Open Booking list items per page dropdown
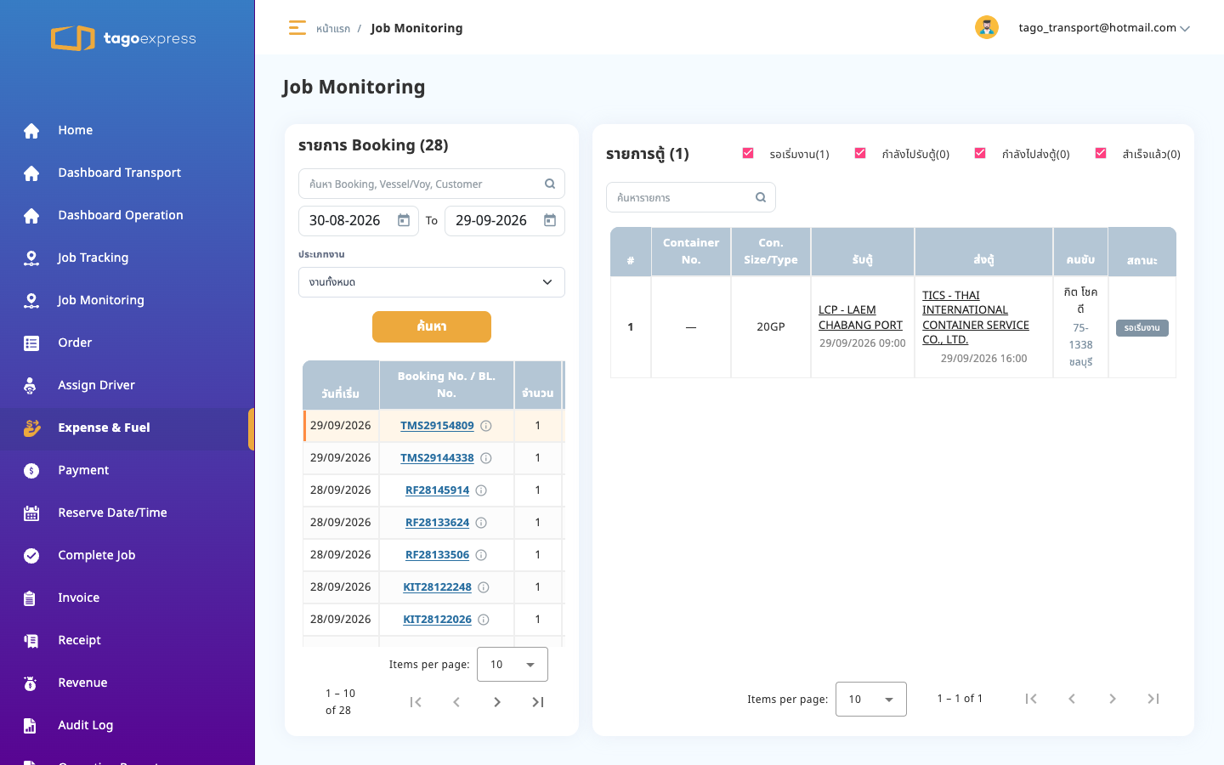This screenshot has width=1224, height=765. (513, 665)
